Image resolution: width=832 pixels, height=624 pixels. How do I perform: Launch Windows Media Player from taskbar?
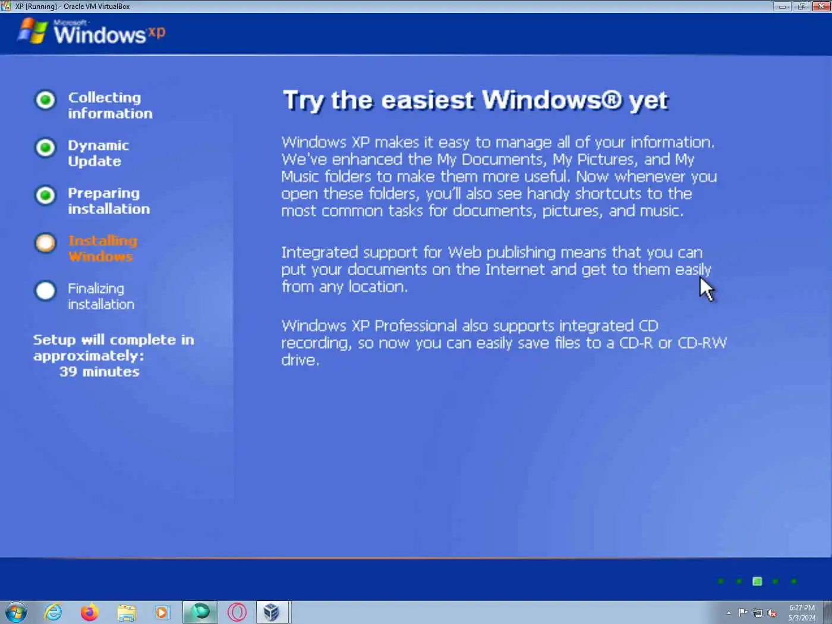(162, 612)
